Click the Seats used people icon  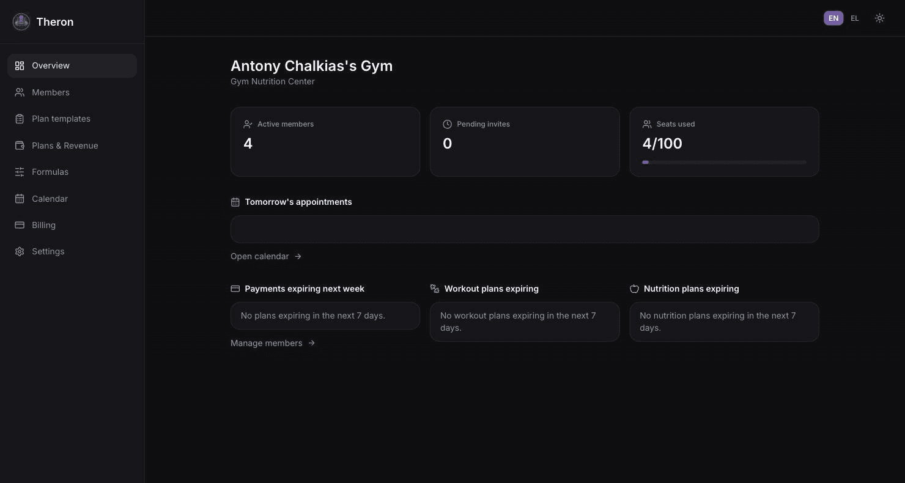647,124
